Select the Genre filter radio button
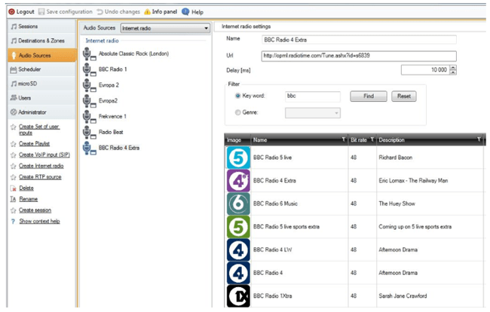 tap(237, 112)
